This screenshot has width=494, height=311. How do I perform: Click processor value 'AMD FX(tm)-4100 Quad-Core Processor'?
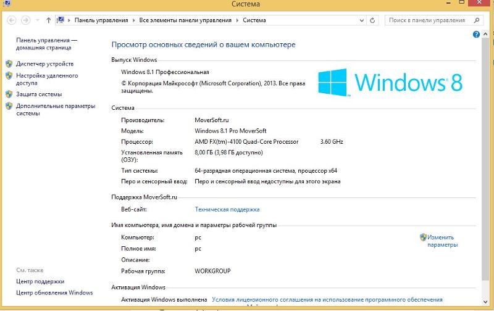[x=246, y=142]
